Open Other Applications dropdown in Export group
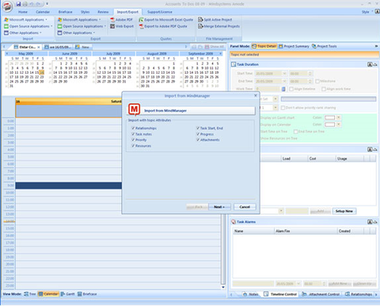This screenshot has width=380, height=306. coord(77,33)
